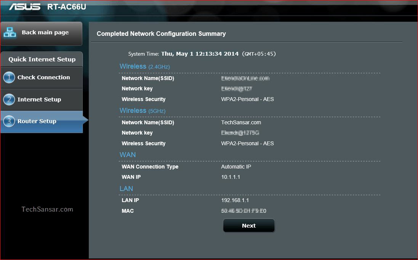
Task: Click the Next button
Action: tap(248, 225)
